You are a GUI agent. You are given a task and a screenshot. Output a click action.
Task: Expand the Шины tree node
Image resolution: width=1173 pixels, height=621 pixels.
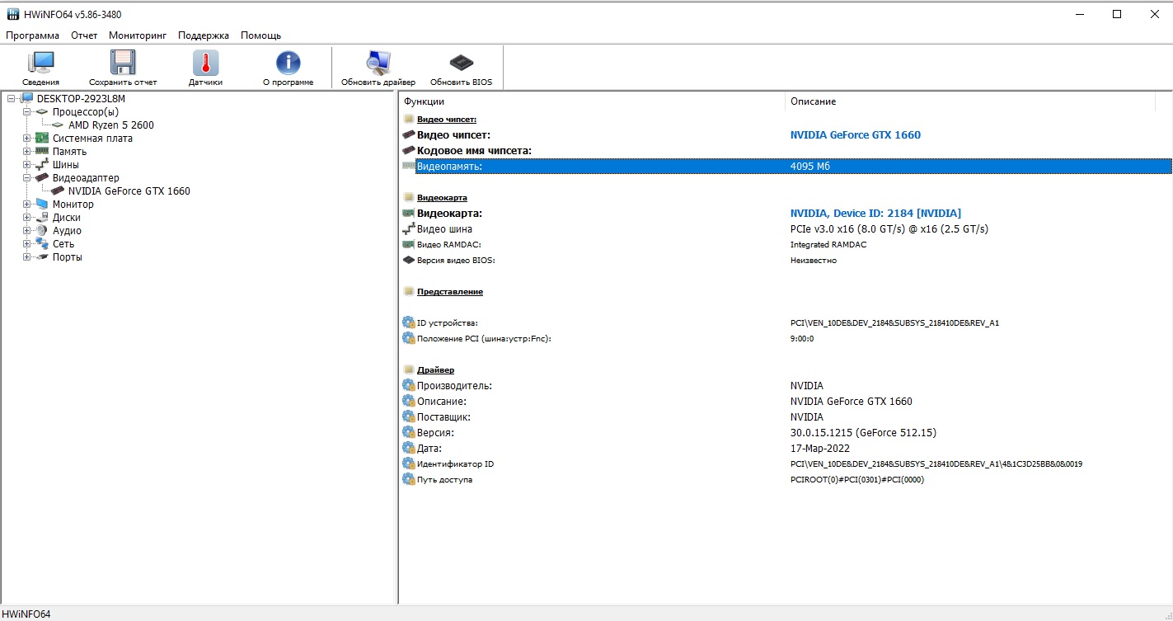[27, 165]
